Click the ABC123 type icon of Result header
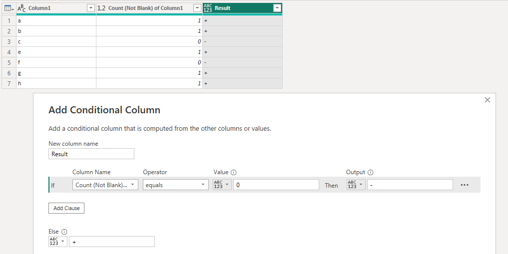Image resolution: width=508 pixels, height=254 pixels. coord(208,8)
